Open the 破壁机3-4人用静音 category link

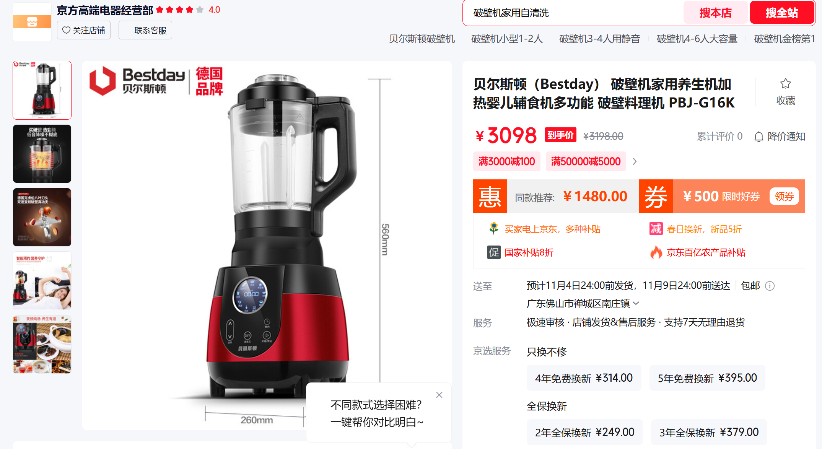pos(599,39)
